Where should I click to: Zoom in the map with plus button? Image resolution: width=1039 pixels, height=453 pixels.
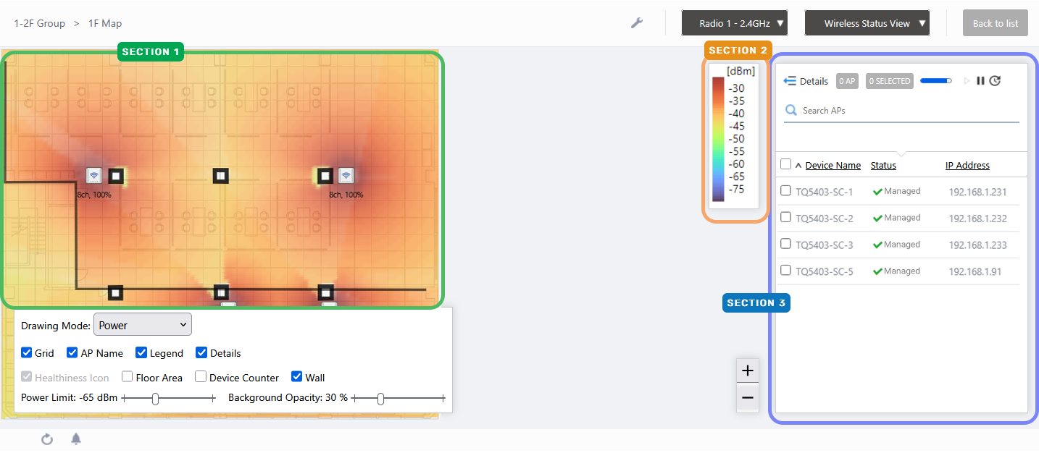[748, 371]
